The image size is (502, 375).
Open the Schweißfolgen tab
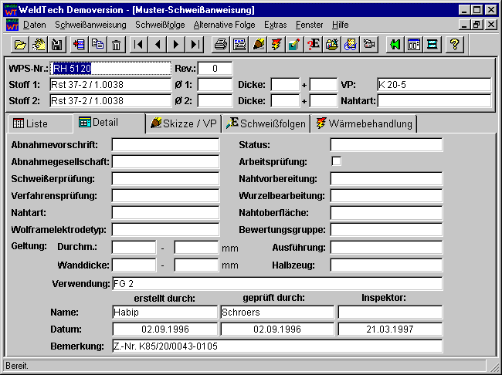[x=266, y=123]
